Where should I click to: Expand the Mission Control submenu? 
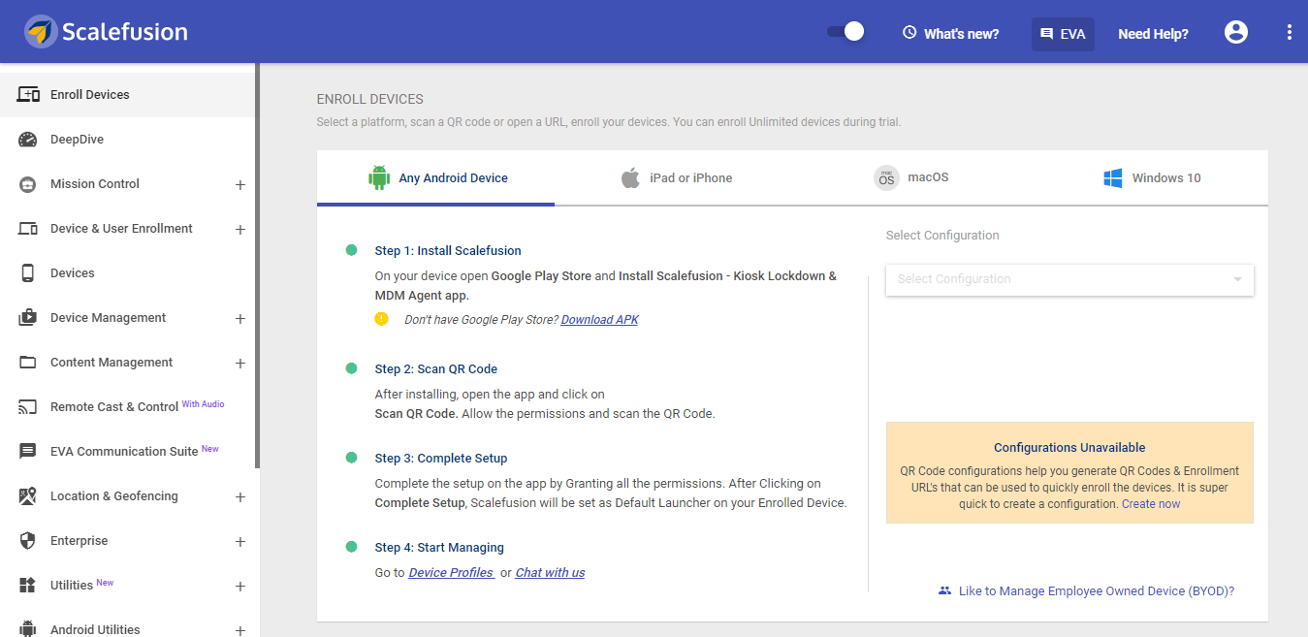click(x=240, y=185)
